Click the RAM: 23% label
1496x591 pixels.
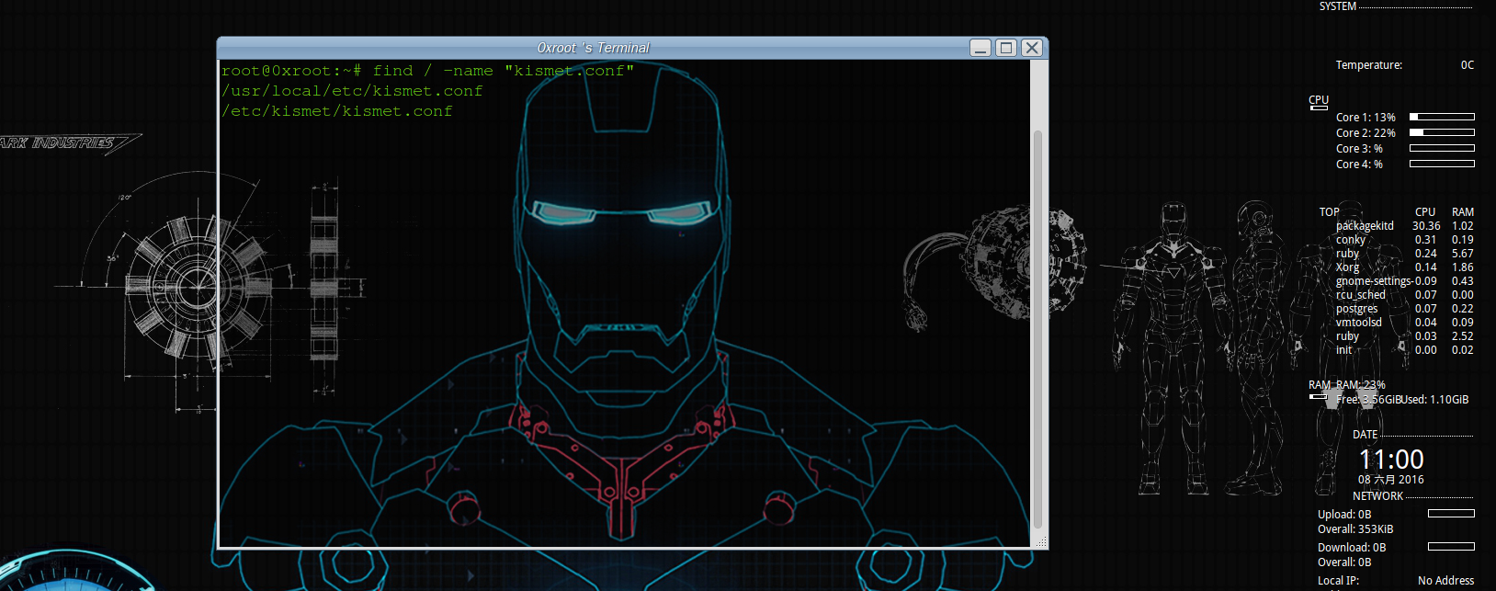click(1361, 385)
